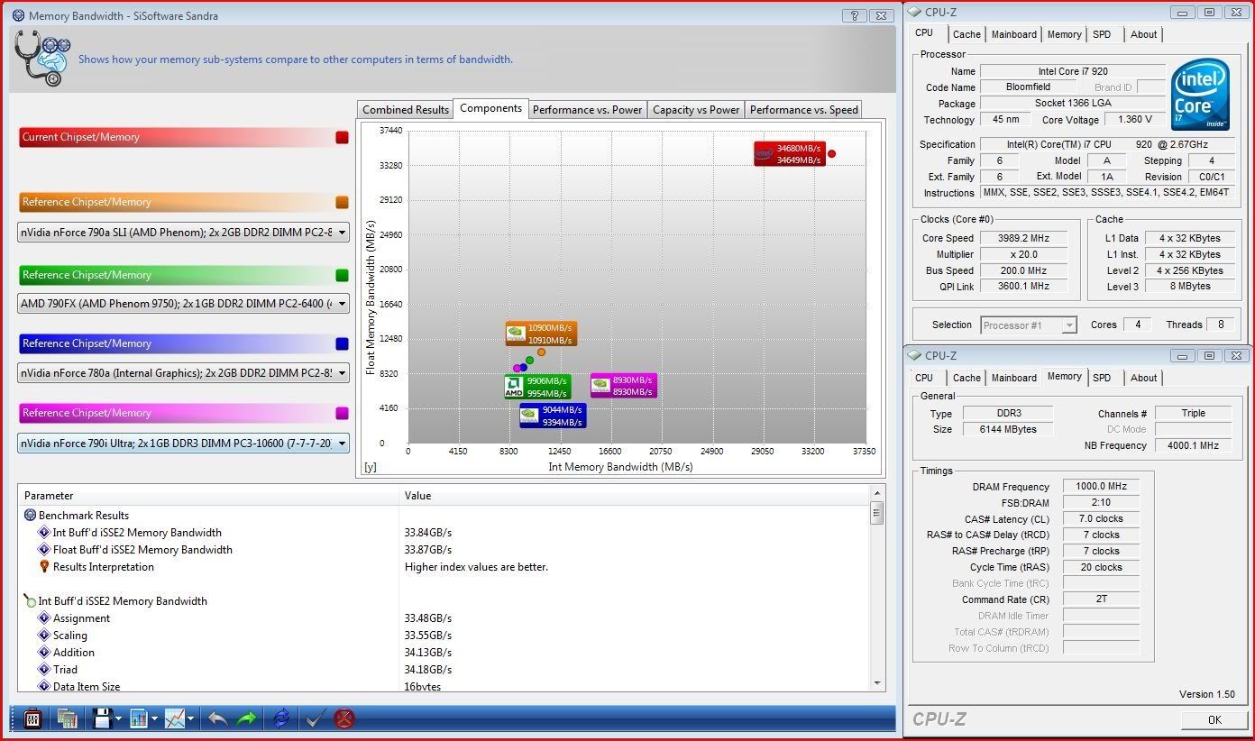
Task: Expand the line graph icon's dropdown arrow
Action: [191, 719]
